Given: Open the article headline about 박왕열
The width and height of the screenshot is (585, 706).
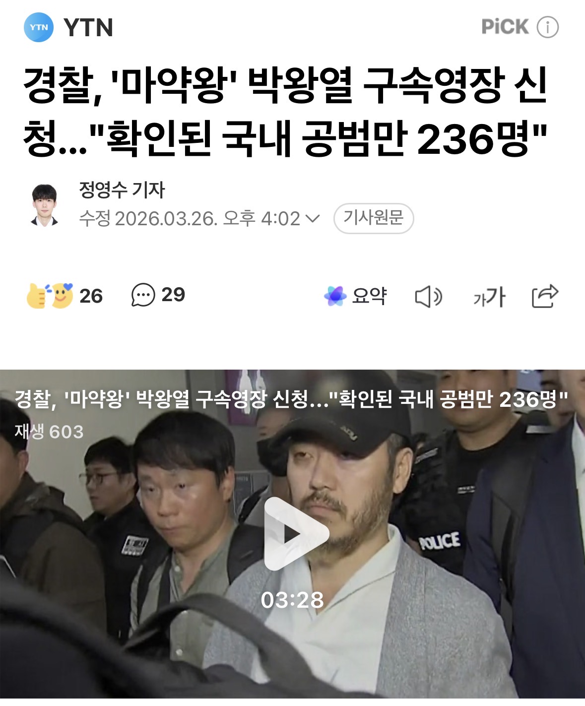Looking at the screenshot, I should click(285, 112).
